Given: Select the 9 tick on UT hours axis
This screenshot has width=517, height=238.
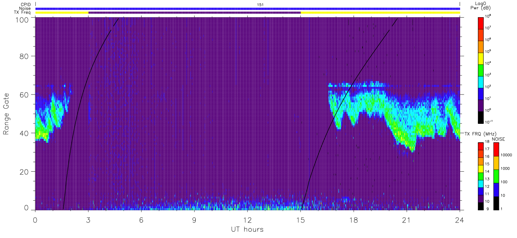Looking at the screenshot, I should pyautogui.click(x=195, y=220).
